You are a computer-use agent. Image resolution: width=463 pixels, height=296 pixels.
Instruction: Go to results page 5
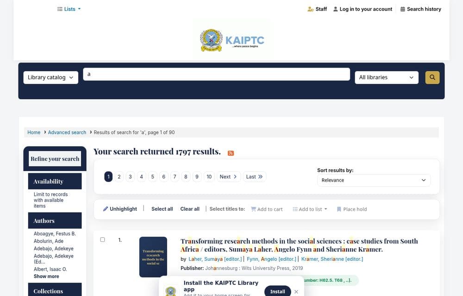(153, 176)
